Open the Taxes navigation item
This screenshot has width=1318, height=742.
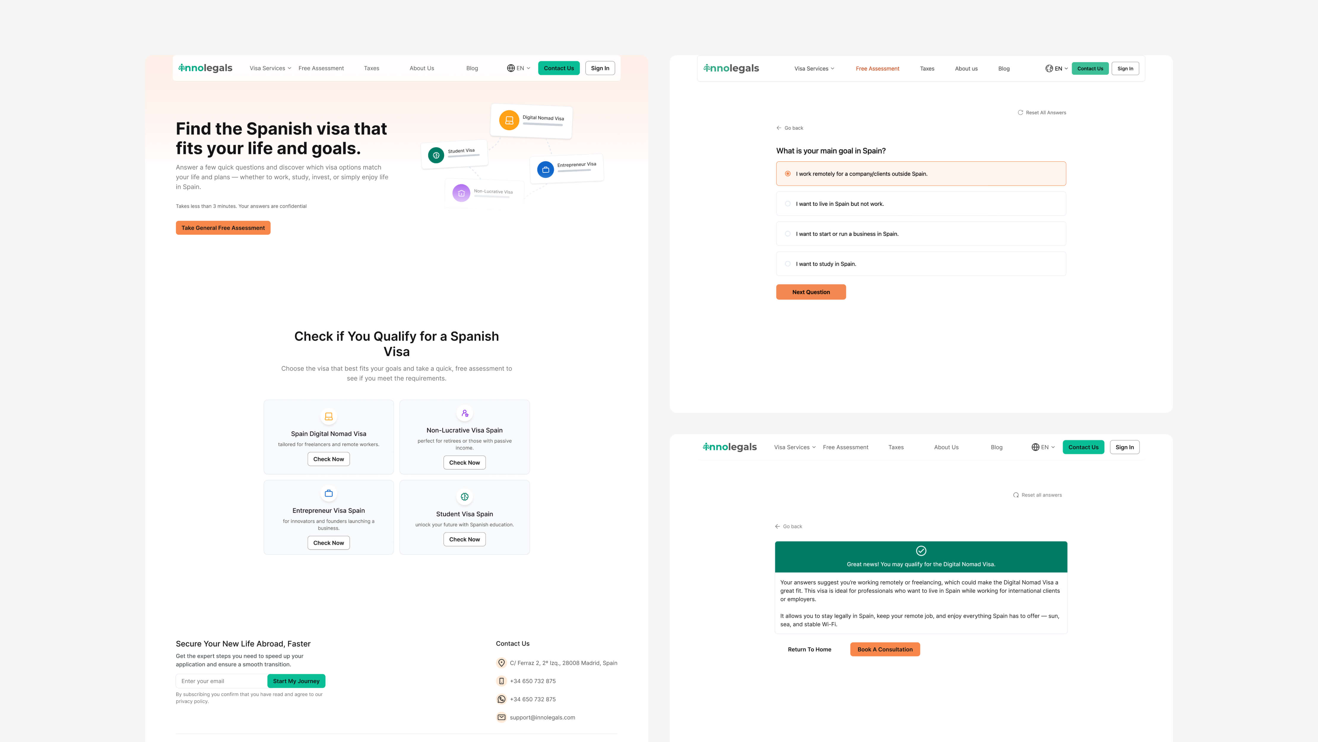pyautogui.click(x=371, y=68)
